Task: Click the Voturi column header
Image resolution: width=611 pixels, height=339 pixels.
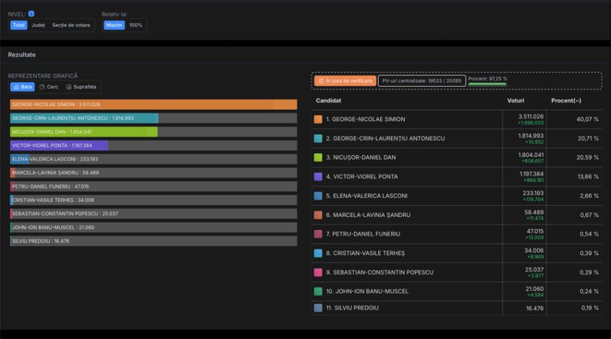Action: point(515,101)
